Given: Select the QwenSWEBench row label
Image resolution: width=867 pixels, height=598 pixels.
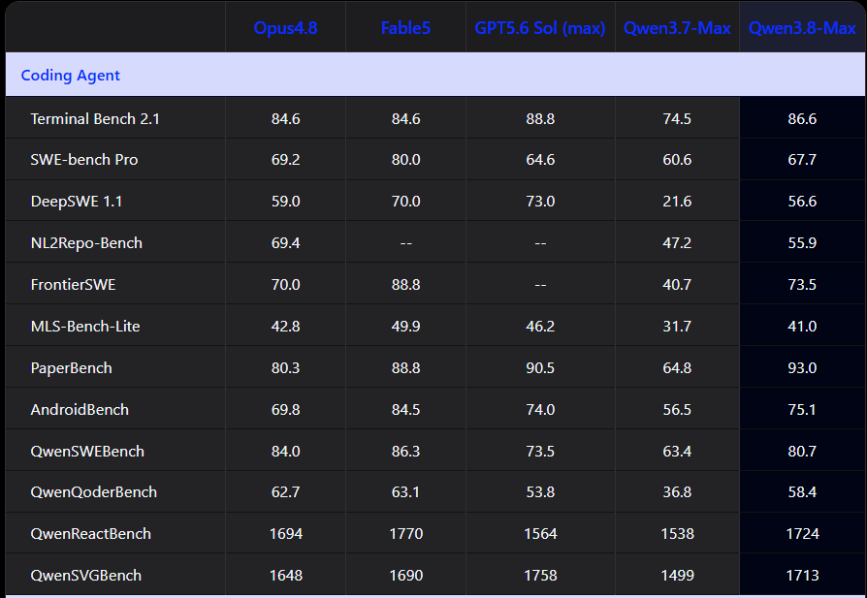Looking at the screenshot, I should click(87, 451).
